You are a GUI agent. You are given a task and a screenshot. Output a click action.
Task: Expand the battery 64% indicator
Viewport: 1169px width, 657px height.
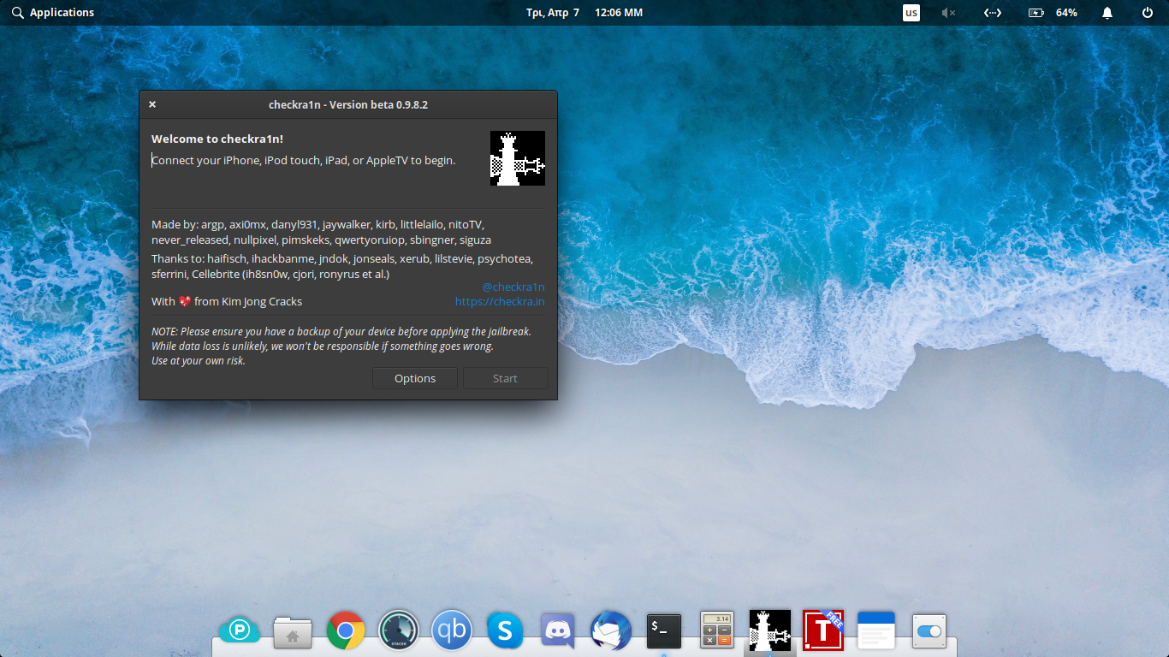1052,12
